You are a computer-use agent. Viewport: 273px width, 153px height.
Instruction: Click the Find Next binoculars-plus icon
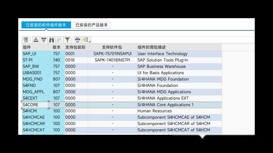click(59, 40)
